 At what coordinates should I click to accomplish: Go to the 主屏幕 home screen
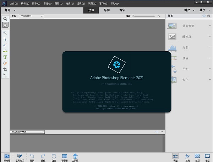[x=75, y=157]
